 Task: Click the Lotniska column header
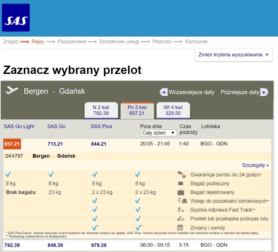pos(211,126)
